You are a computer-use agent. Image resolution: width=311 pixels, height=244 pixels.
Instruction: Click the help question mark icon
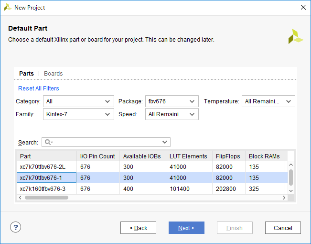click(16, 228)
